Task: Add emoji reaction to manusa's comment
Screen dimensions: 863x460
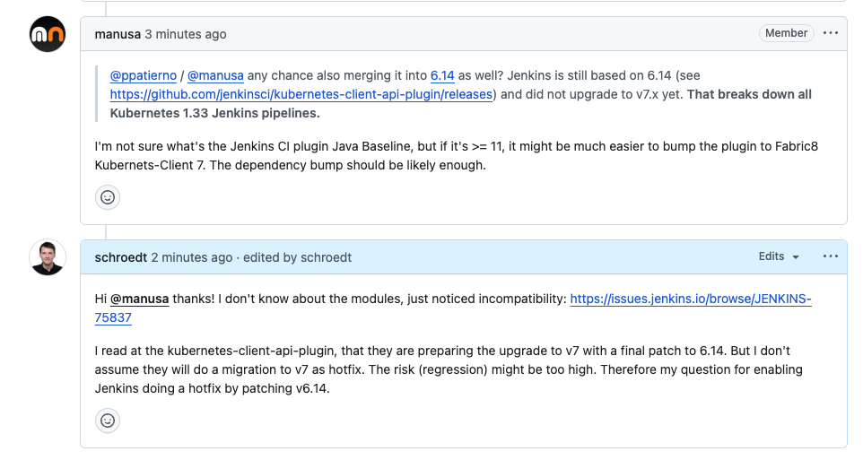Action: point(108,197)
